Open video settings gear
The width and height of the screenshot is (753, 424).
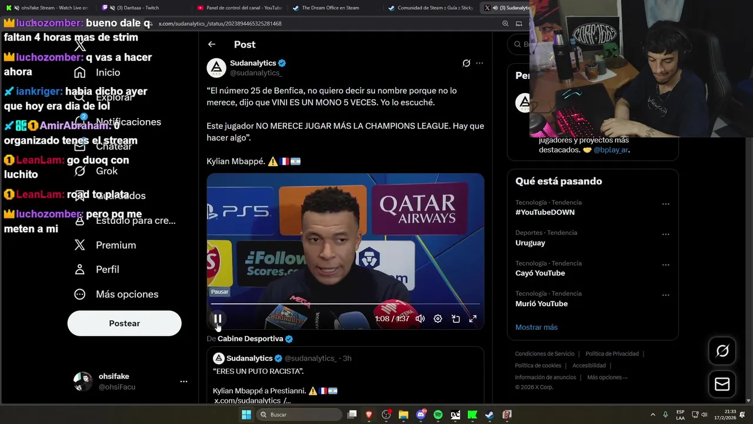[x=438, y=319]
